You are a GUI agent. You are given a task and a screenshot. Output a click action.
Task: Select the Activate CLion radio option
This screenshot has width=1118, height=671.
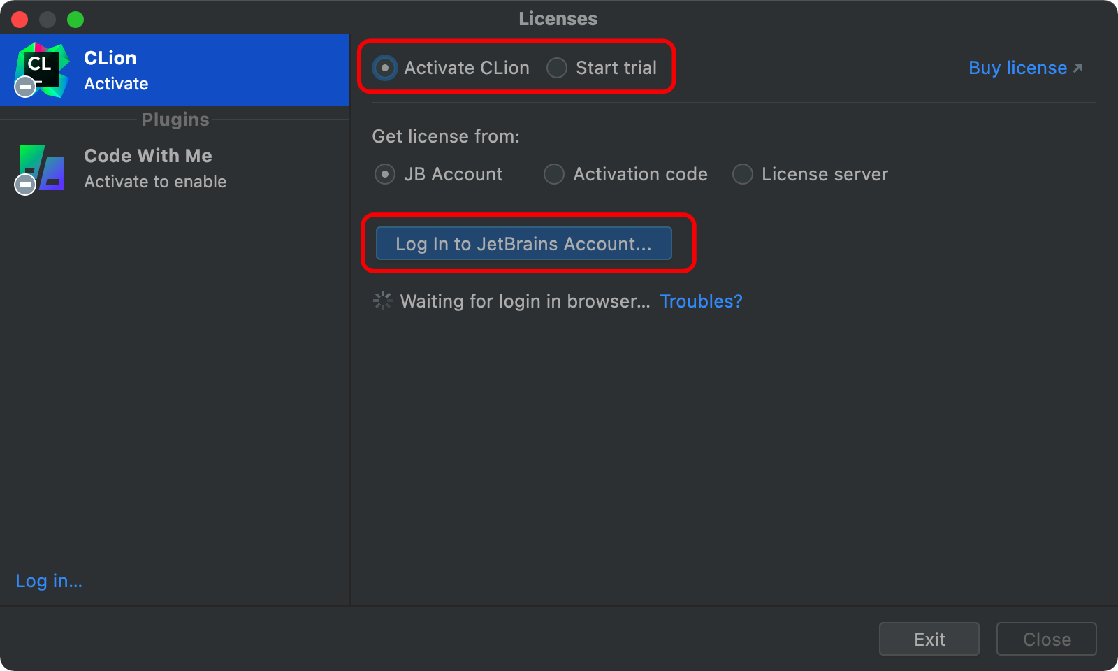click(385, 68)
